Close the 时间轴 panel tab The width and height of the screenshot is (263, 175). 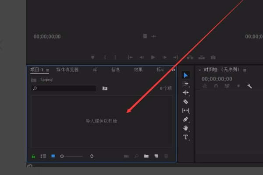(x=199, y=70)
